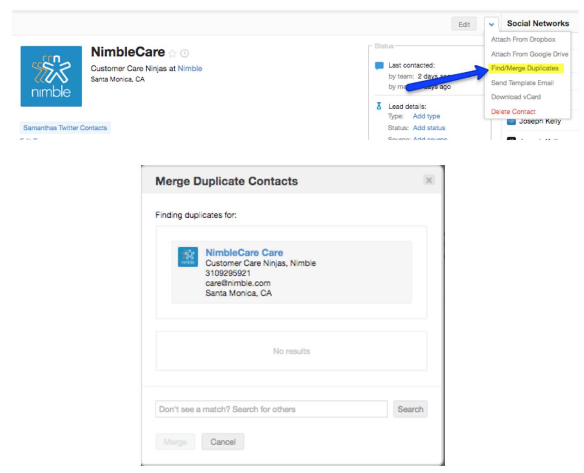Click the star favorite icon beside NimbleCare
Viewport: 584px width, 473px height.
click(172, 54)
